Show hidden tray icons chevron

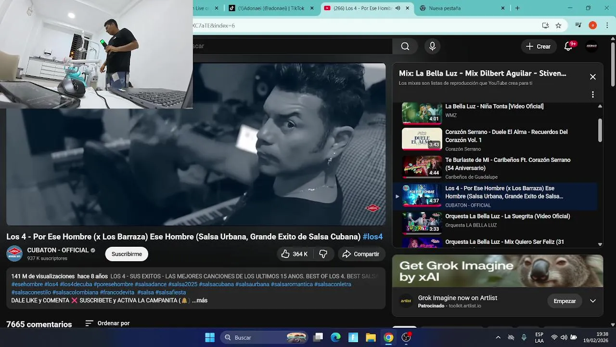point(498,337)
